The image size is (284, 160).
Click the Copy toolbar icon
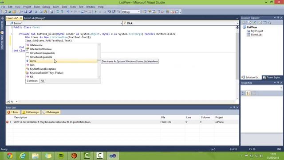point(40,12)
